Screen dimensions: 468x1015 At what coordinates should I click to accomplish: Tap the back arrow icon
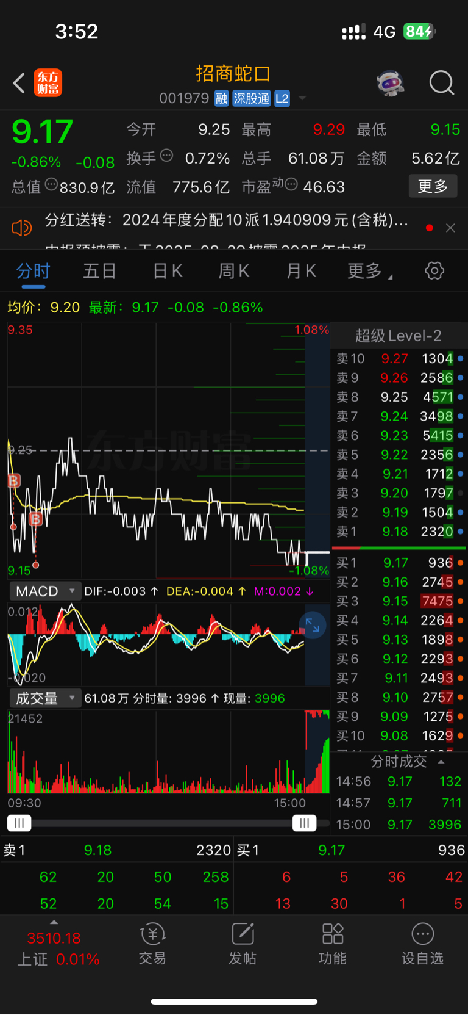point(19,83)
